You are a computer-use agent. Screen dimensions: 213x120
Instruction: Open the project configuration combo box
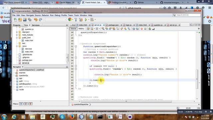tap(56, 20)
